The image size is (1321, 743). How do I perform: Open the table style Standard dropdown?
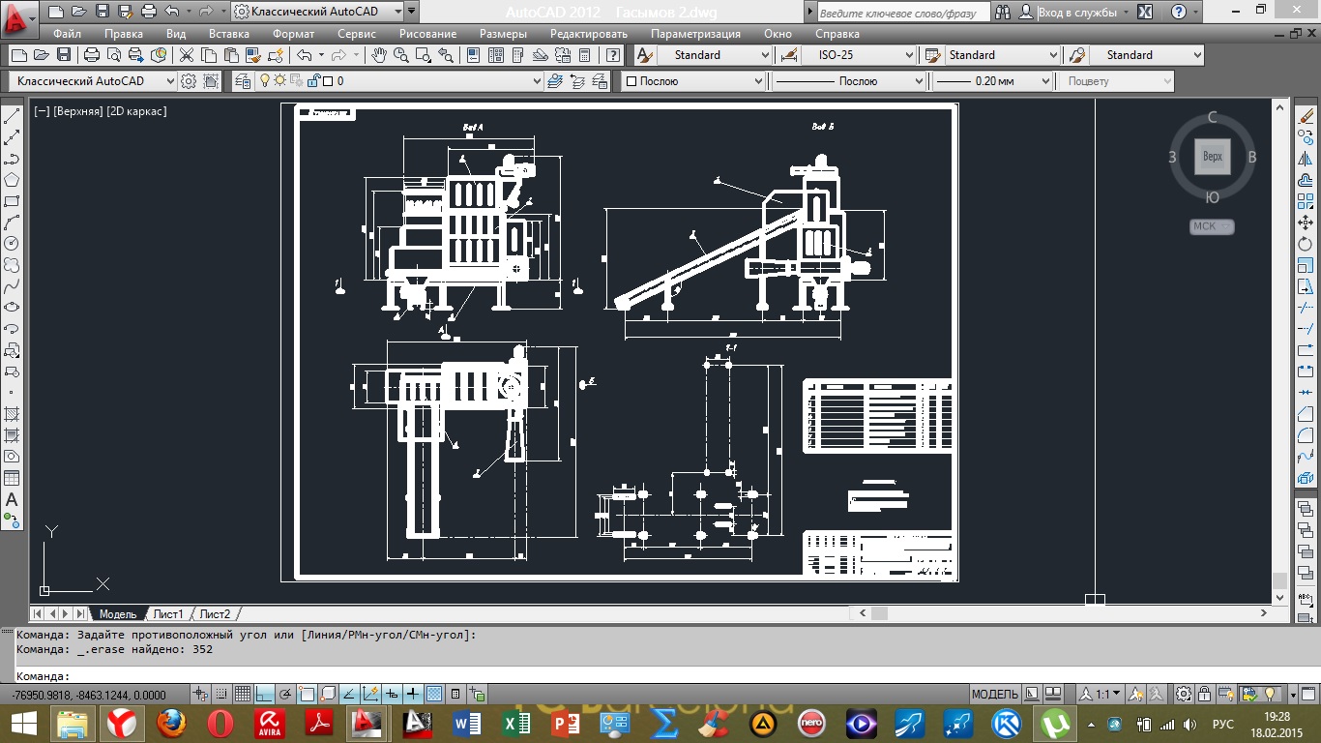[1051, 55]
